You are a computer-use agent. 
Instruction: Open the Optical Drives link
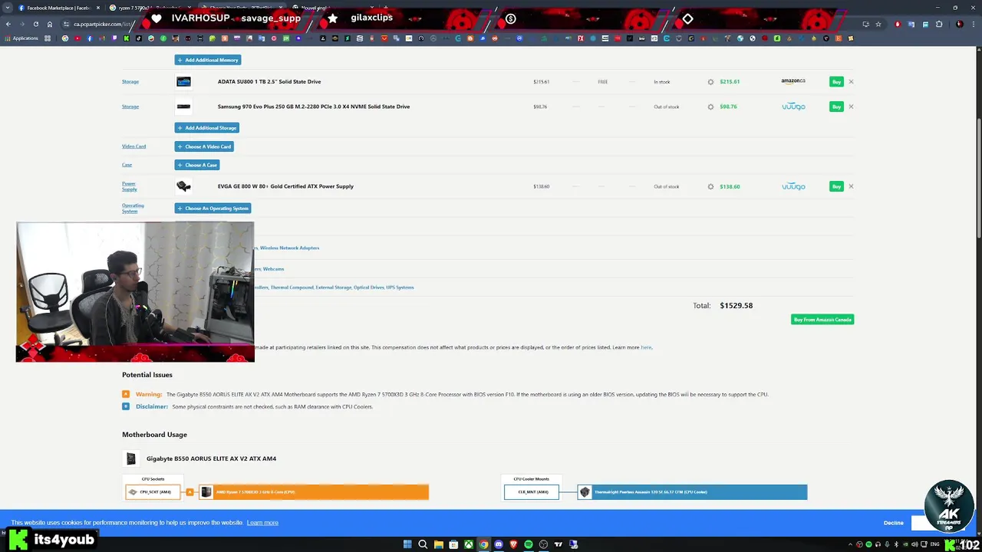click(369, 287)
